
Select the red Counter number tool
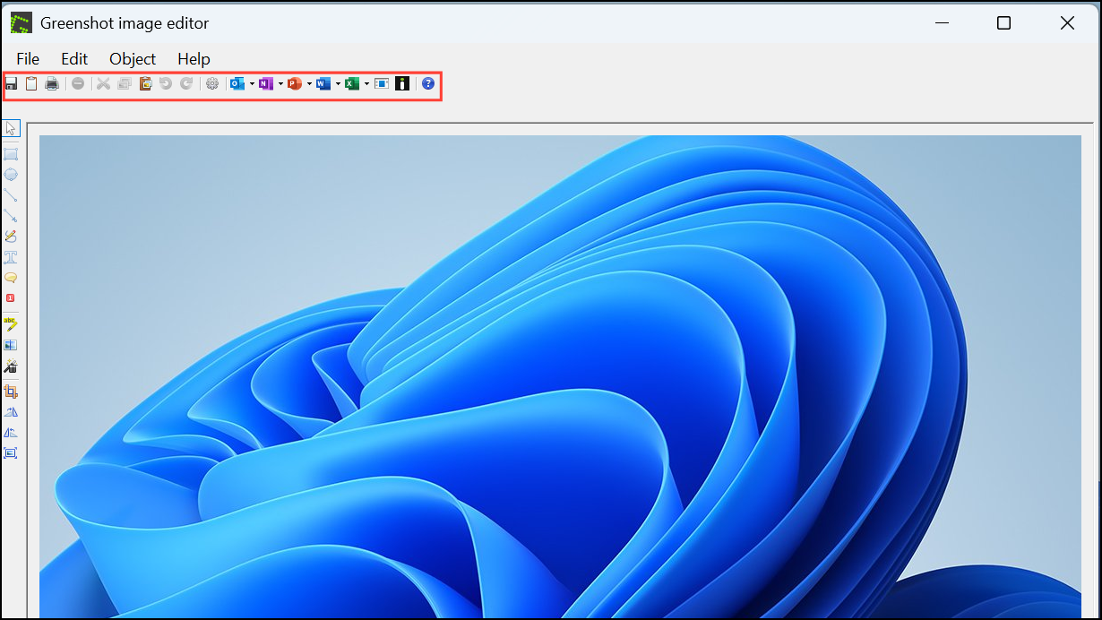(x=11, y=297)
